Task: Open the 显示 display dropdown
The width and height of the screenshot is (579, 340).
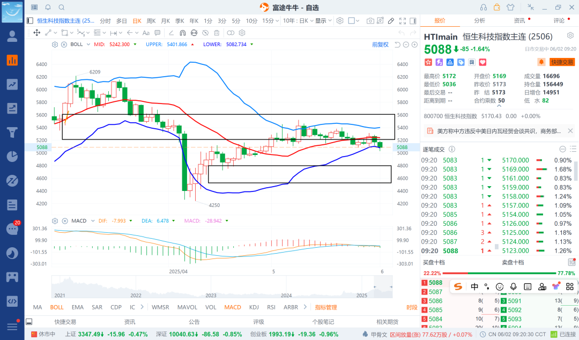Action: pyautogui.click(x=323, y=21)
